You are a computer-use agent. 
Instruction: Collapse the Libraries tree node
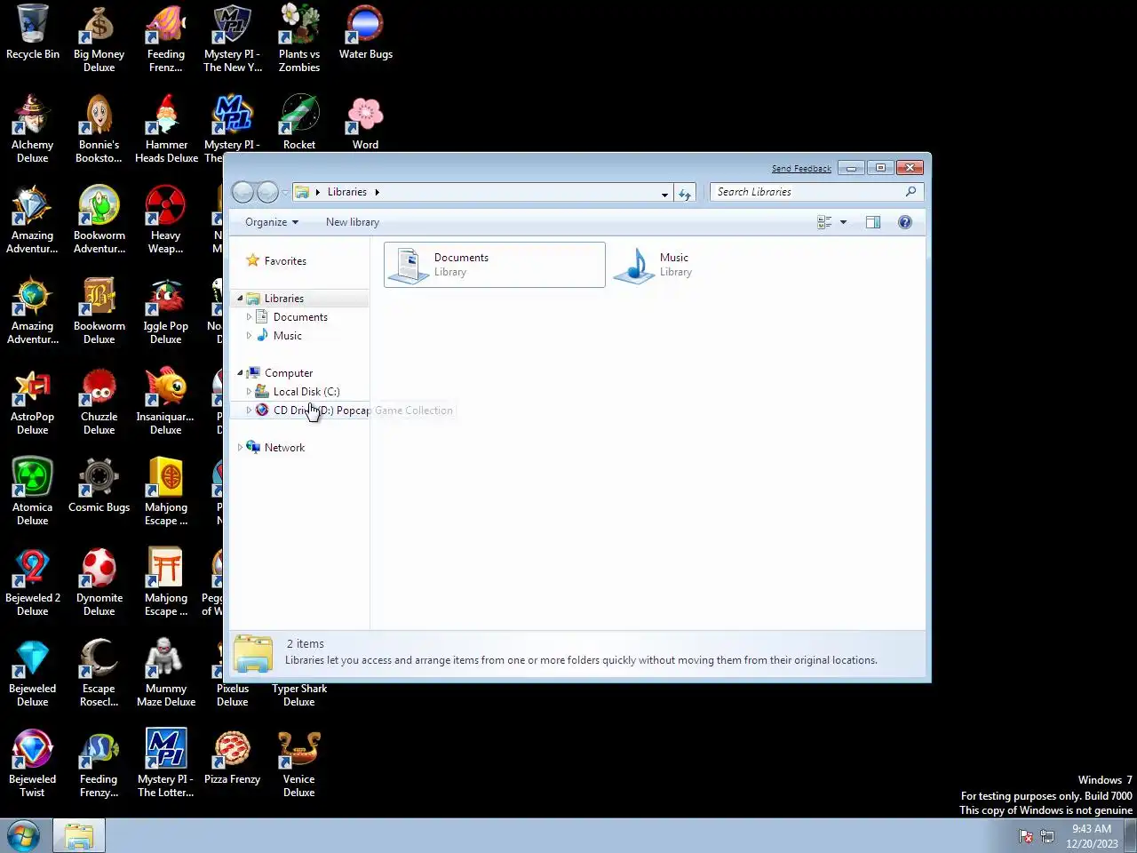point(240,299)
